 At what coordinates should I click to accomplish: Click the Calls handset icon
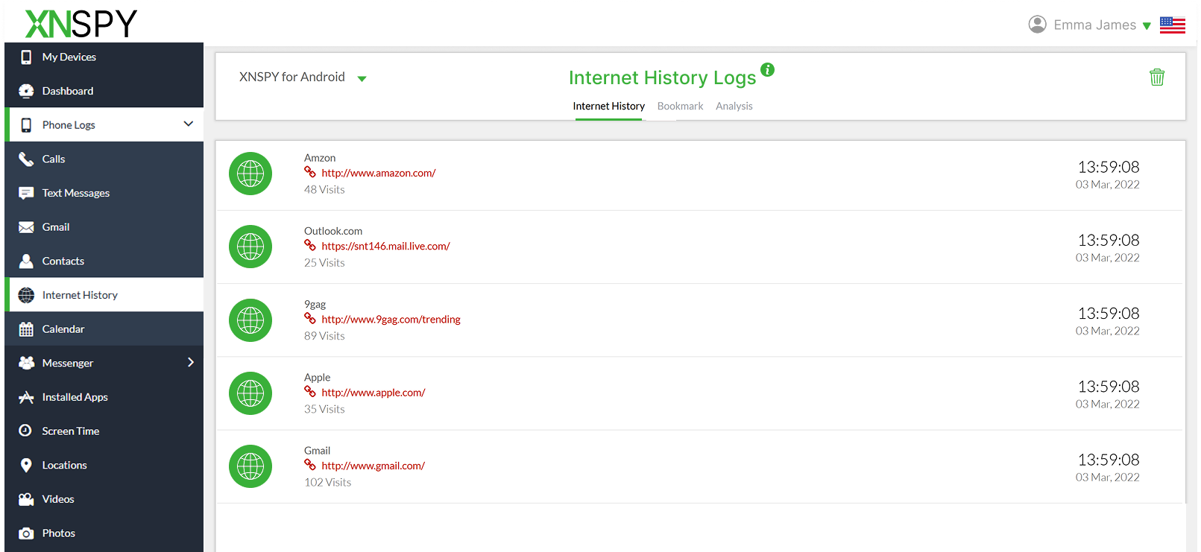pyautogui.click(x=26, y=159)
